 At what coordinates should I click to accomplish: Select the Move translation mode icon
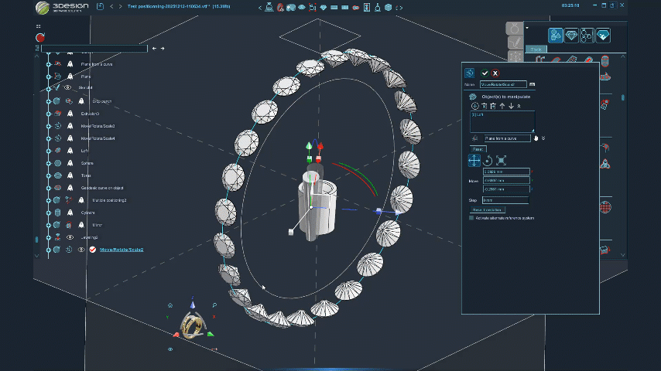pos(474,160)
